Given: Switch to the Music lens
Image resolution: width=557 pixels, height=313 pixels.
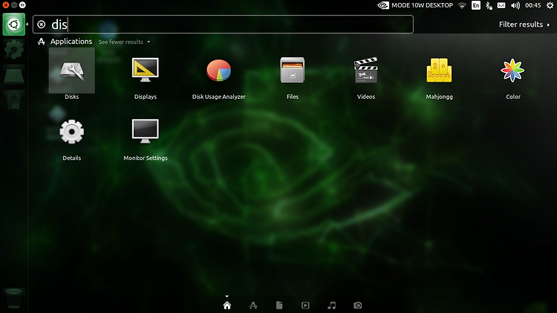Looking at the screenshot, I should point(331,305).
